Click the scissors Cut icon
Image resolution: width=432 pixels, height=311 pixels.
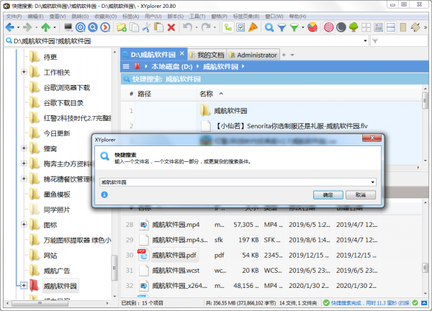(x=146, y=28)
